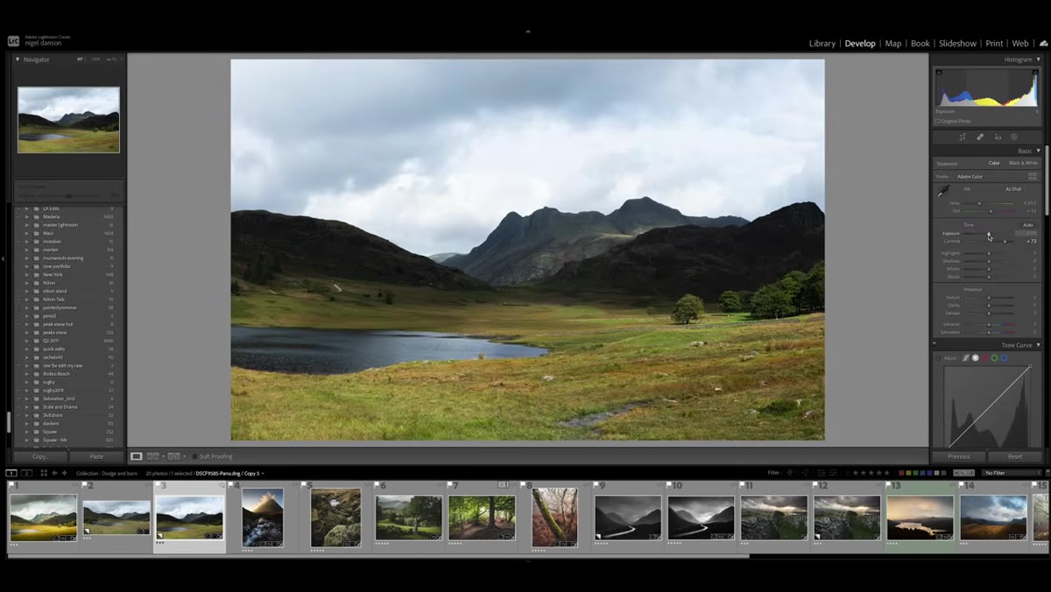This screenshot has width=1051, height=592.
Task: Collapse the Navigator panel
Action: (18, 60)
